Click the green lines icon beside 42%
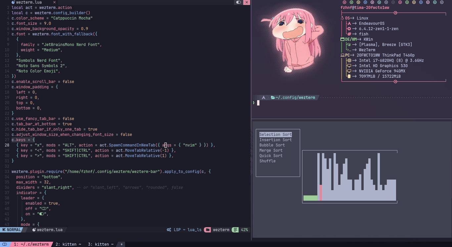Image resolution: width=452 pixels, height=247 pixels. click(235, 230)
